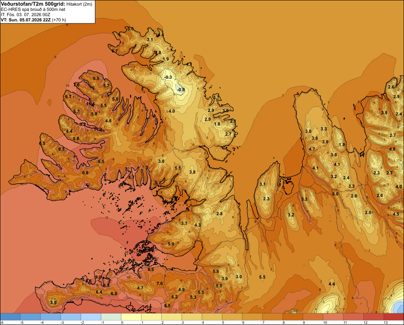Click the 5.9 temperature value on peninsula
The image size is (404, 325).
171,244
